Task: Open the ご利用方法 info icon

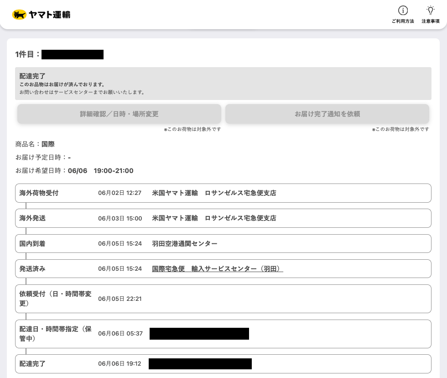Action: point(403,10)
